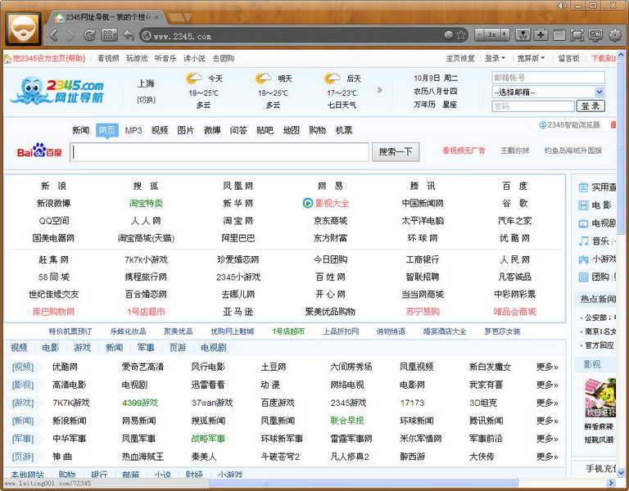Close the 2345网址导航 tab

click(x=156, y=17)
